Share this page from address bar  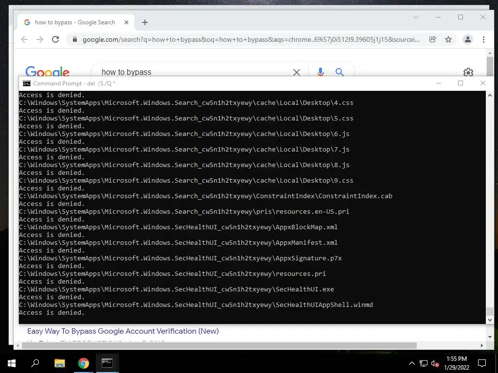[432, 39]
